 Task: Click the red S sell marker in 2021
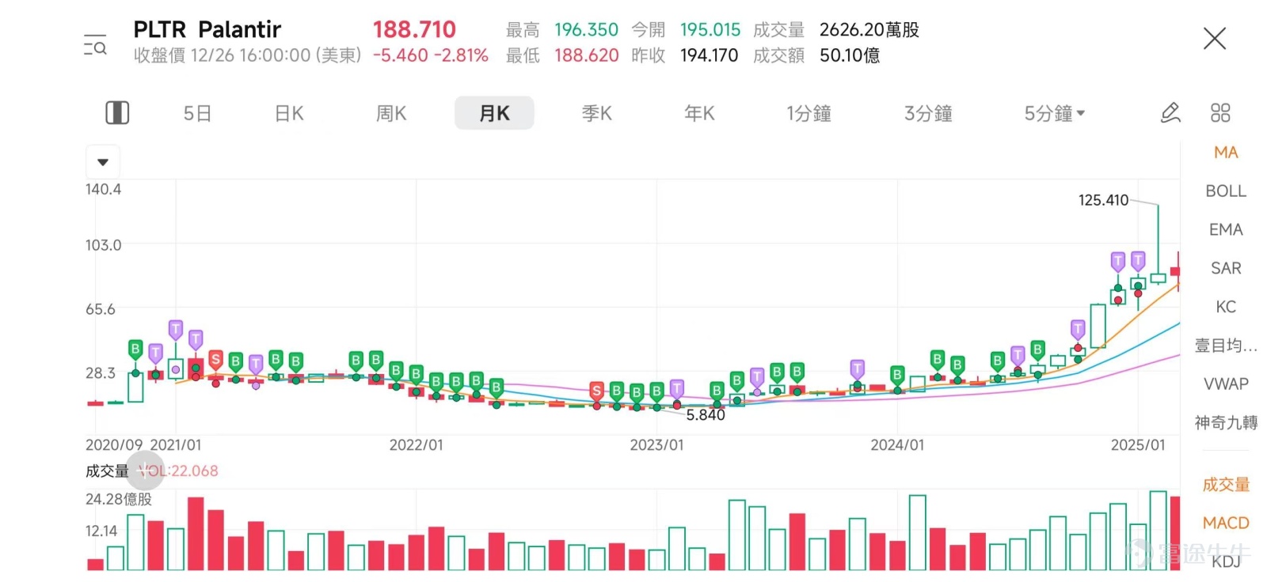[215, 361]
